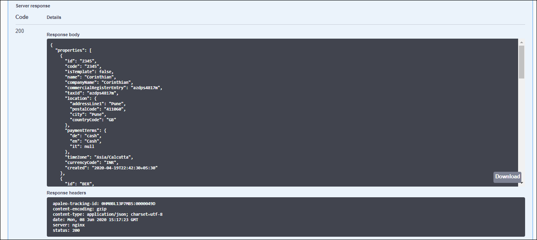Click the "currencyCode" INR line
537x240 pixels.
pos(91,162)
